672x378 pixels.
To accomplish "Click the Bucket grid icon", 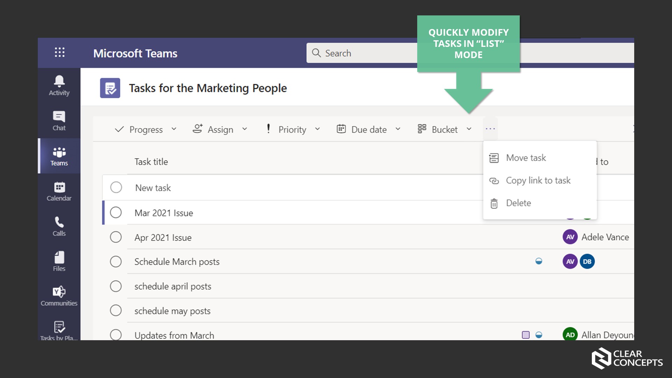I will click(x=422, y=129).
